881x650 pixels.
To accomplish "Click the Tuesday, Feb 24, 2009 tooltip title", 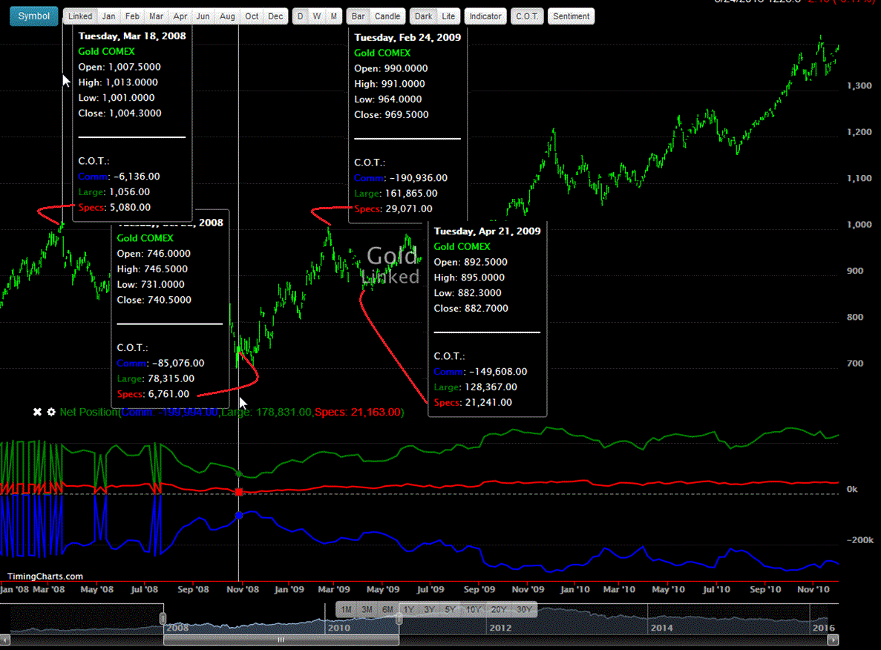I will pyautogui.click(x=407, y=38).
